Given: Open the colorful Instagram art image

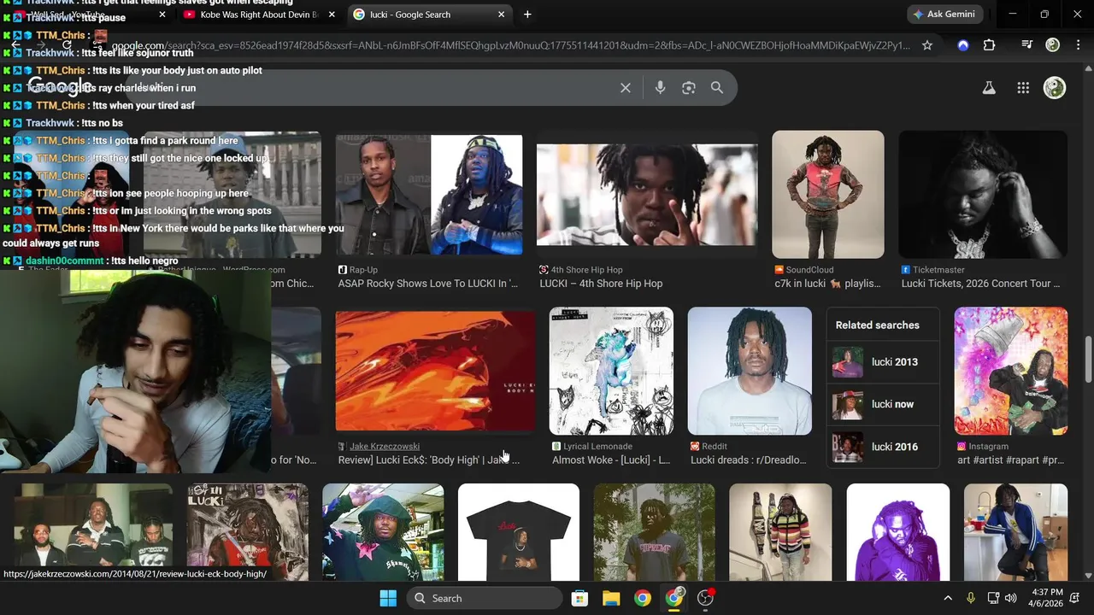Looking at the screenshot, I should [1011, 372].
